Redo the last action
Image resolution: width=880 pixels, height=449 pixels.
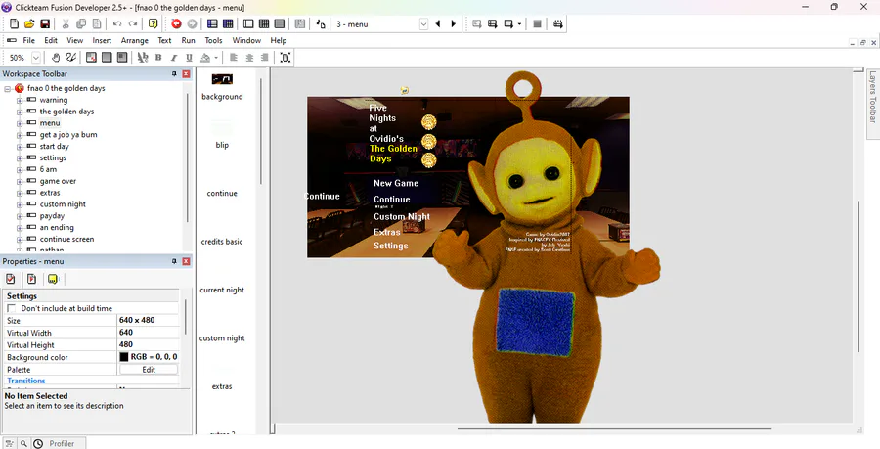coord(133,23)
